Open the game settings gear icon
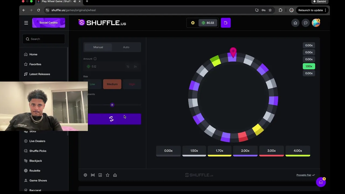The width and height of the screenshot is (345, 194). click(x=85, y=175)
